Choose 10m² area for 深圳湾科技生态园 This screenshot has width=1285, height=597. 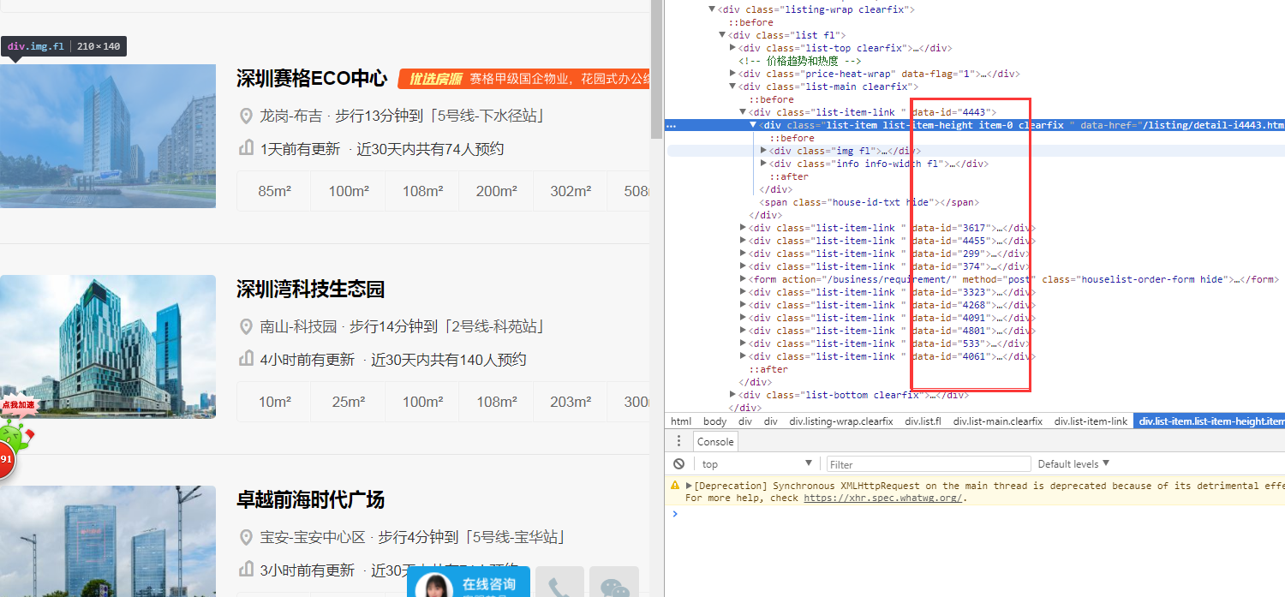point(274,402)
